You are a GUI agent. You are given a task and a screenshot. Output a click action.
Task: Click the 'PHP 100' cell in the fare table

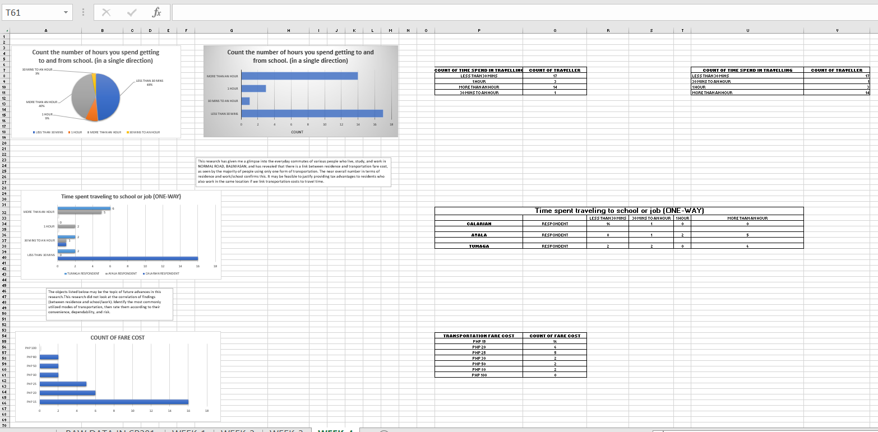coord(479,375)
